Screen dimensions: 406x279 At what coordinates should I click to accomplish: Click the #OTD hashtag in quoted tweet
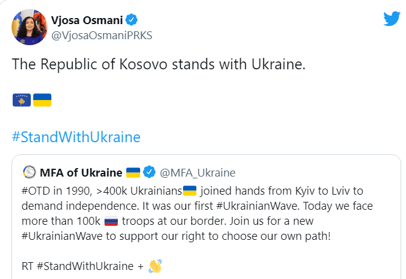coord(36,191)
